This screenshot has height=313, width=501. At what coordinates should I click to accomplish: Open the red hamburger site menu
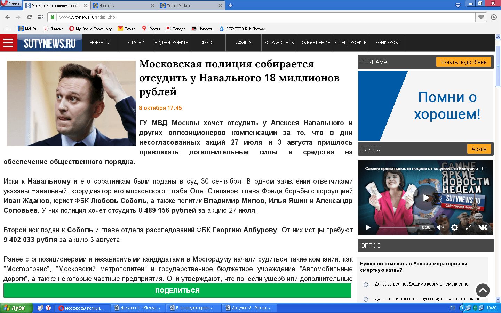tap(8, 43)
